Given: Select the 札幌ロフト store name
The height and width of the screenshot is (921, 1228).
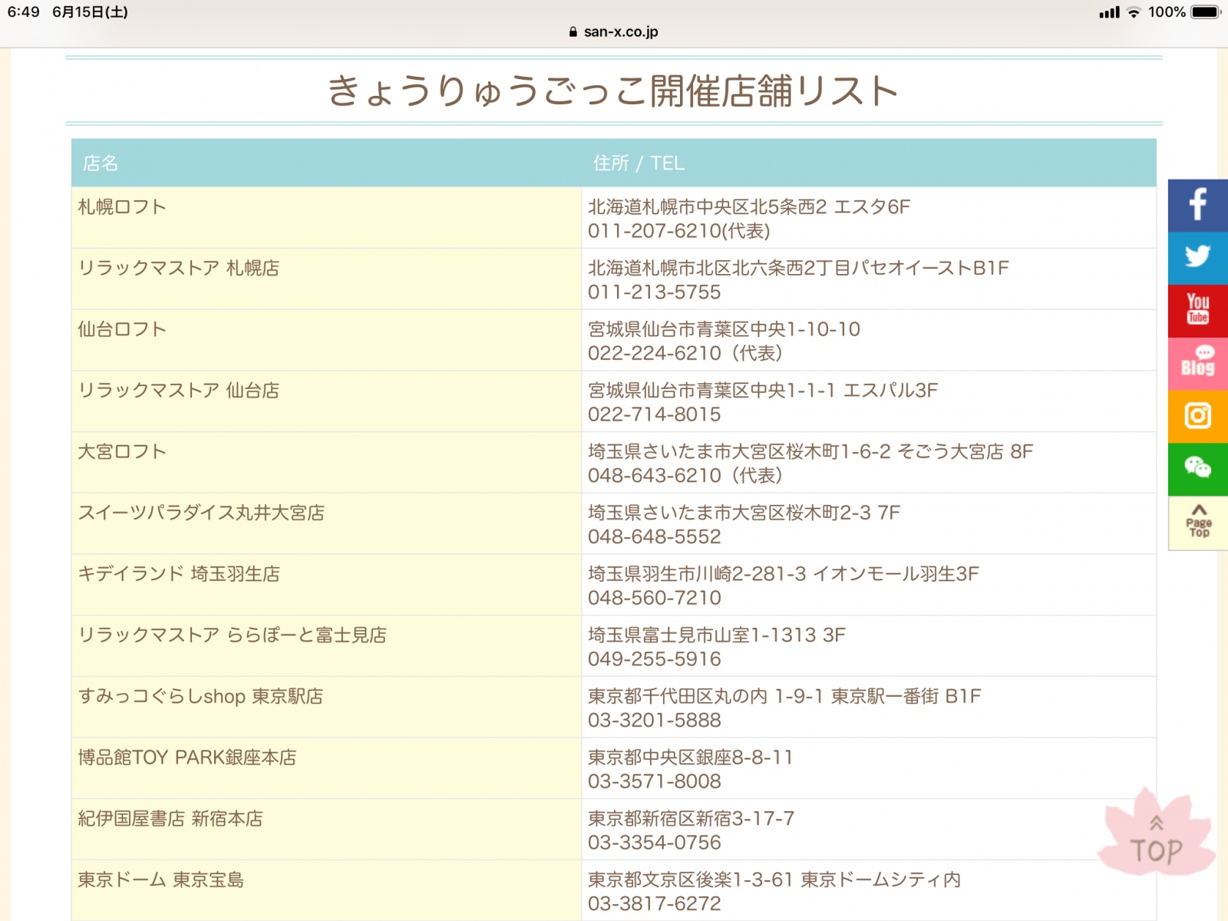Looking at the screenshot, I should coord(122,206).
